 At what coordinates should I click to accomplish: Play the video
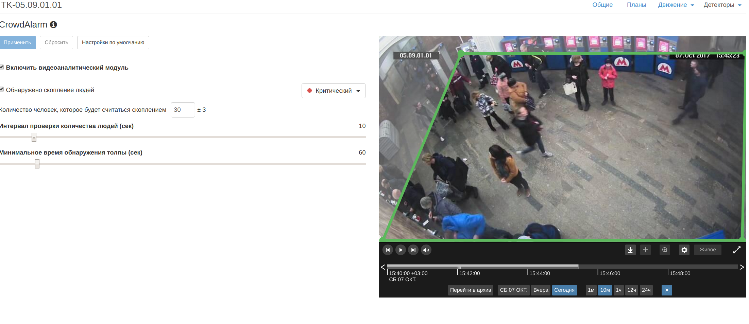(x=401, y=250)
